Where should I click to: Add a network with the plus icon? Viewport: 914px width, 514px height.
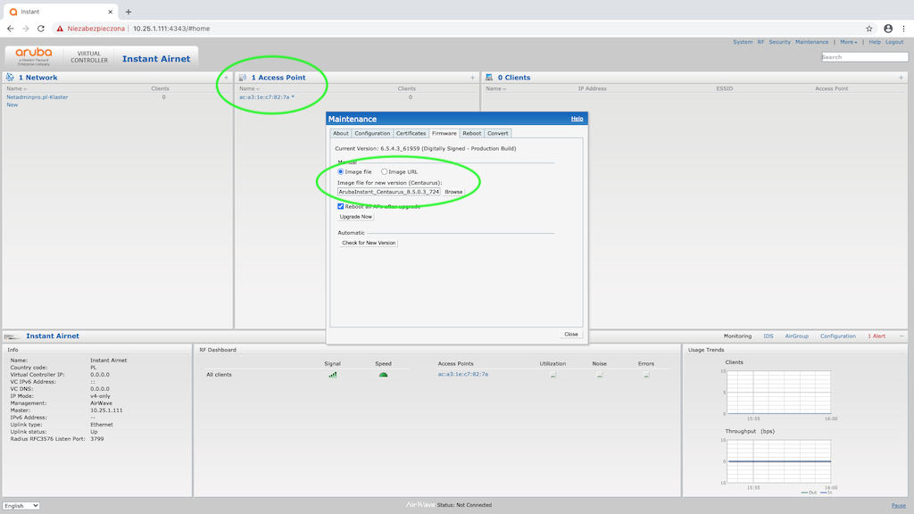coord(226,78)
